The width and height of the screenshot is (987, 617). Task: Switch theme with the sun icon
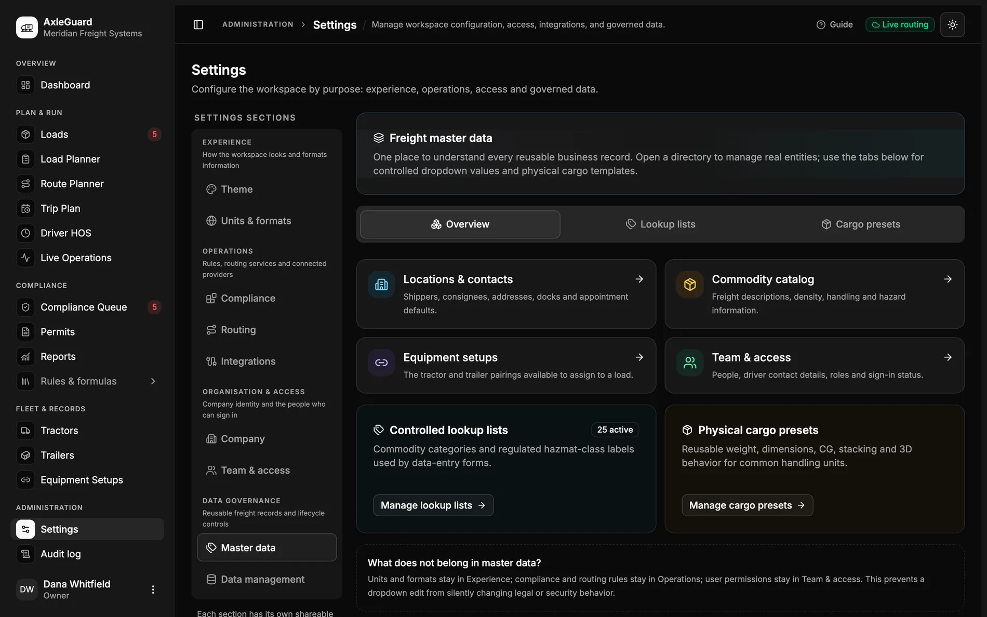(x=952, y=24)
